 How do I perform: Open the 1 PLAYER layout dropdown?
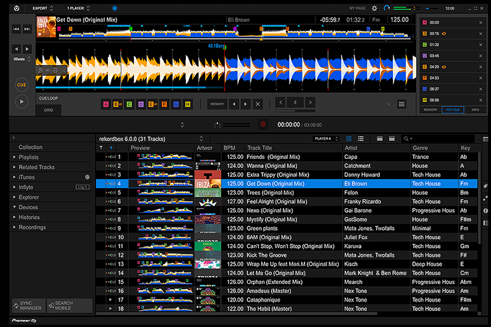click(79, 9)
